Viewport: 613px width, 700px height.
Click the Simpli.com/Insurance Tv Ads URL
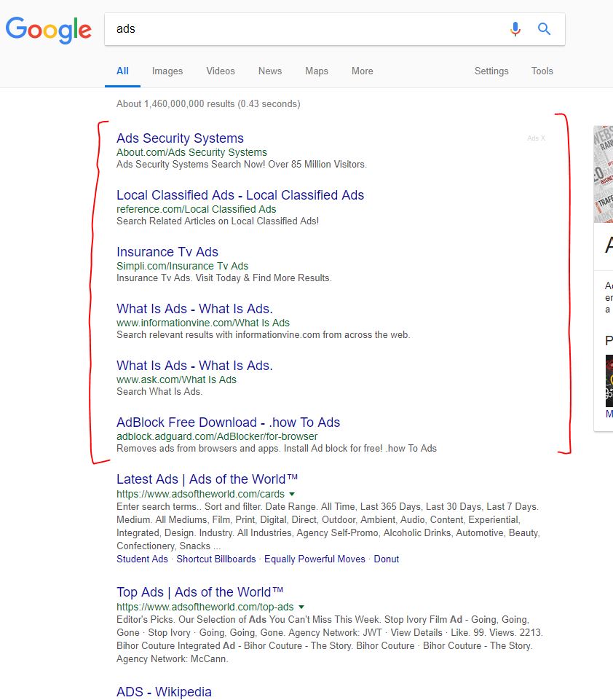[183, 266]
